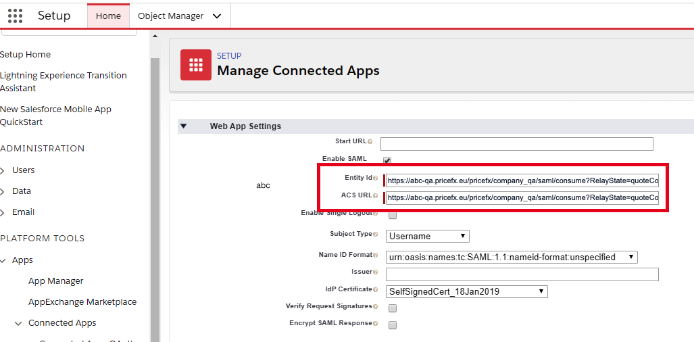
Task: Open the IdP Certificate dropdown
Action: coord(466,291)
